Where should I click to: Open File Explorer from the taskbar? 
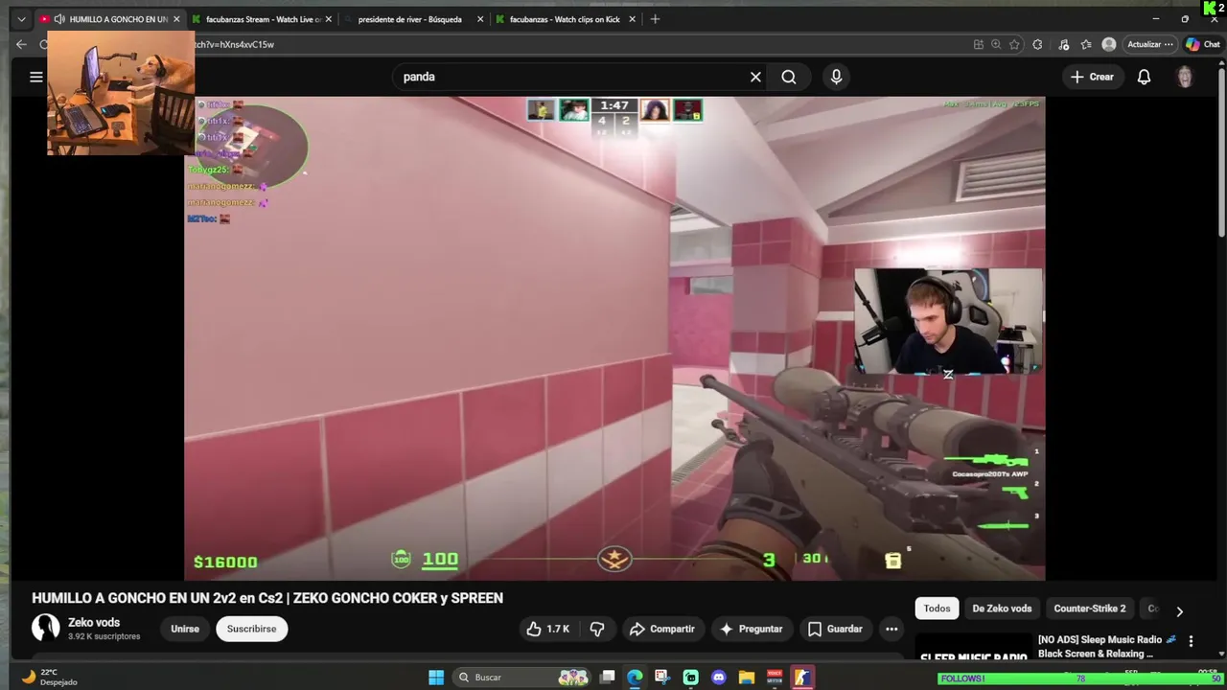(747, 678)
